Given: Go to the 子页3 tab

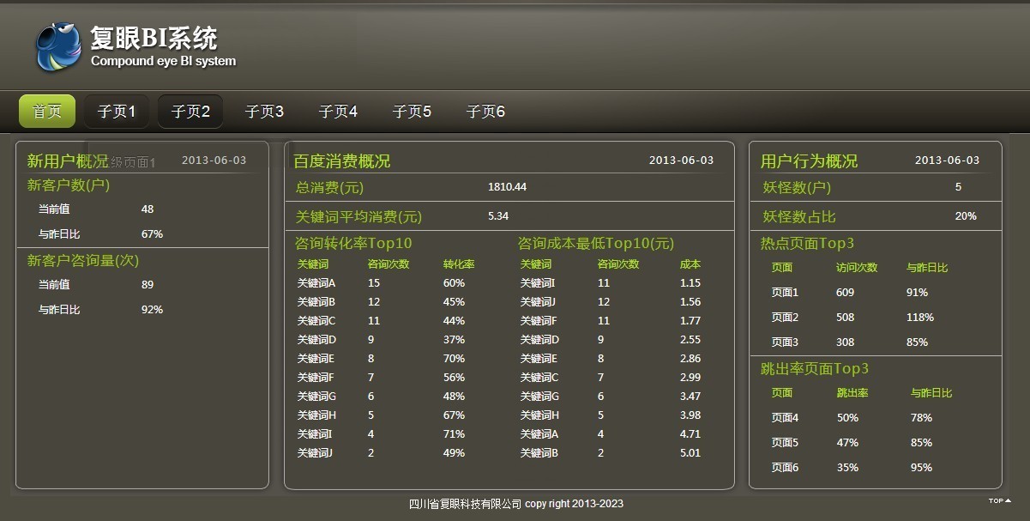Looking at the screenshot, I should click(x=264, y=112).
